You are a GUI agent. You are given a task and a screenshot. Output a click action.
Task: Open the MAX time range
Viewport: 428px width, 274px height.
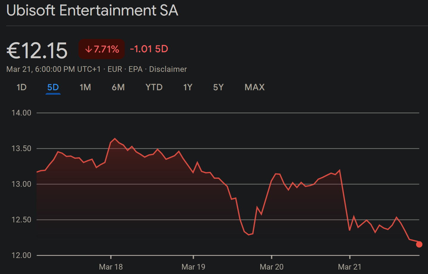255,87
